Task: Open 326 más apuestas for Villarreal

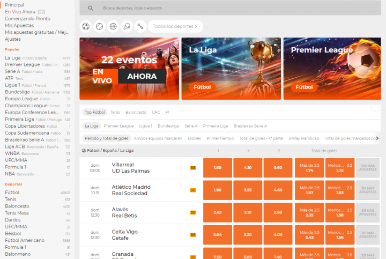Action: [x=368, y=168]
